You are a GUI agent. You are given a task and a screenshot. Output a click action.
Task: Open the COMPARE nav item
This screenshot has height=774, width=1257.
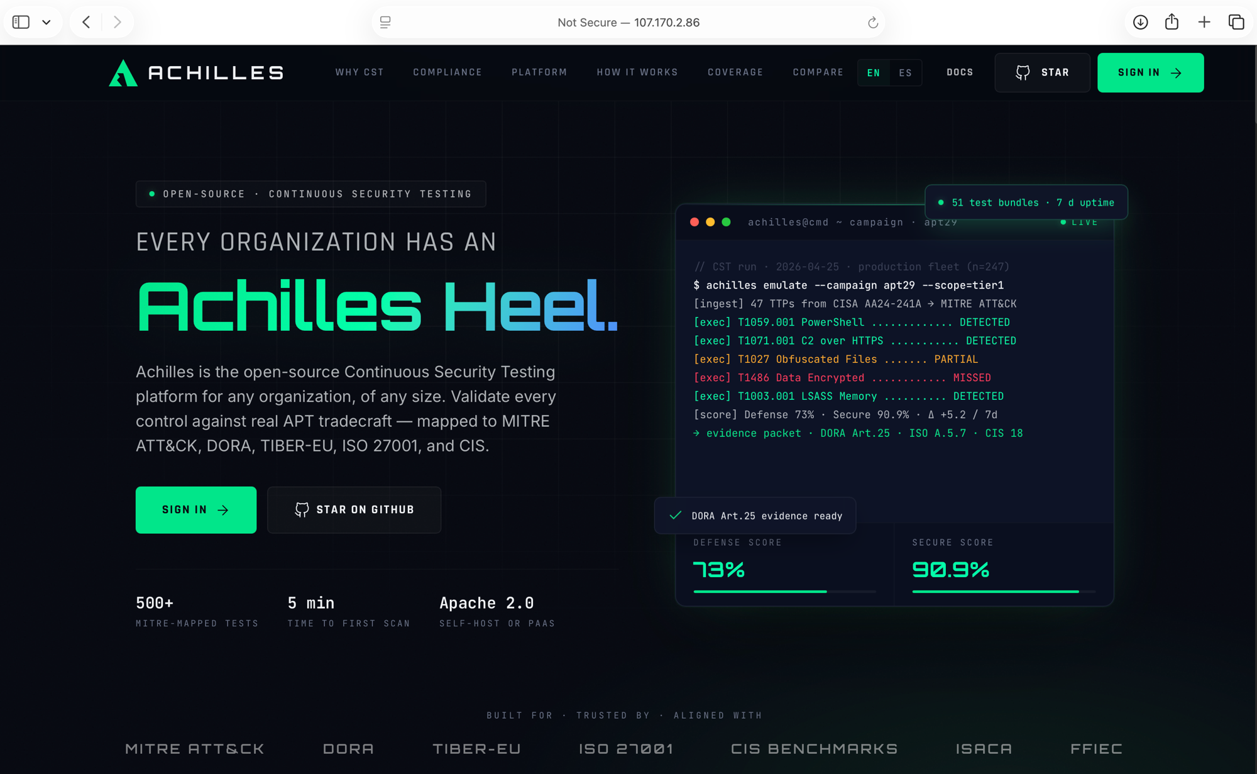pos(818,72)
